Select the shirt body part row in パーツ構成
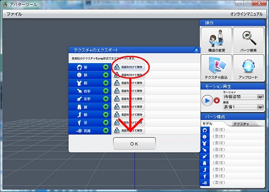 [232, 143]
